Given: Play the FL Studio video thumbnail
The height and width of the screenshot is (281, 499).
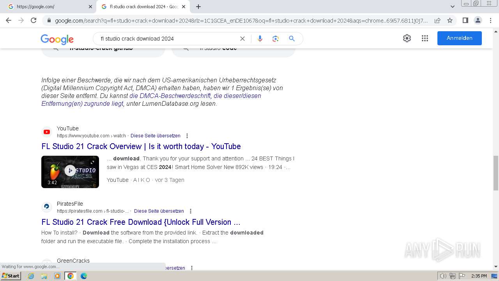Looking at the screenshot, I should [x=70, y=172].
